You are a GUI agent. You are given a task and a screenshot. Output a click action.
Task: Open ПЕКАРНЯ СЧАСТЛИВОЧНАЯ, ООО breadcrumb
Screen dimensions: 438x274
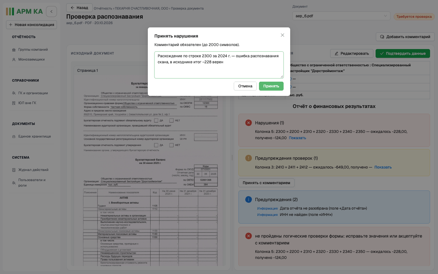(x=142, y=8)
